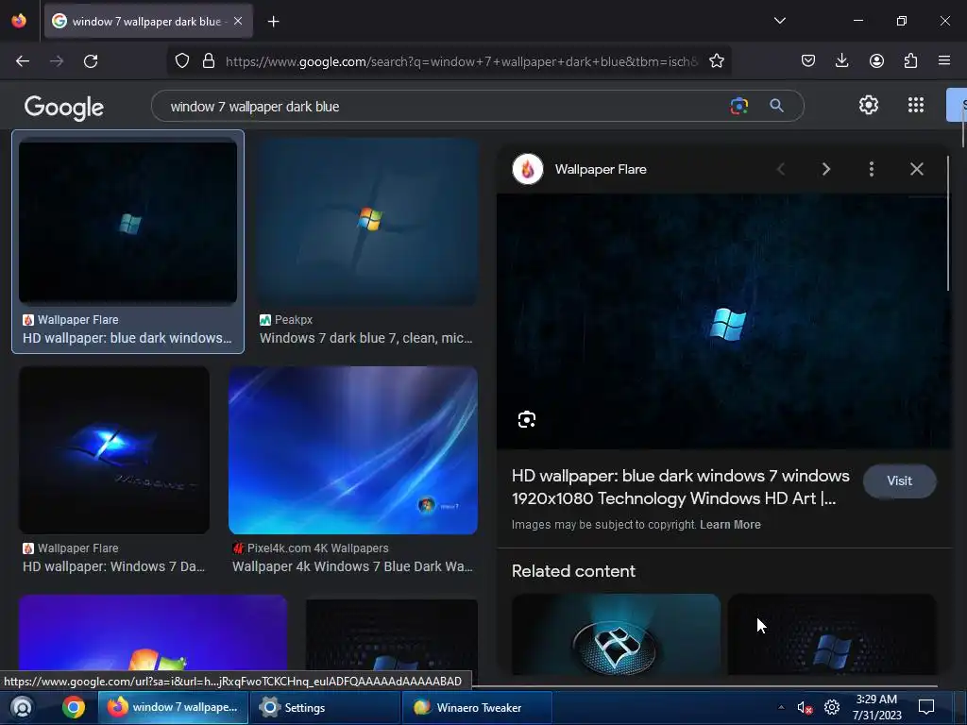
Task: Open related content dark hexagon image
Action: point(832,634)
